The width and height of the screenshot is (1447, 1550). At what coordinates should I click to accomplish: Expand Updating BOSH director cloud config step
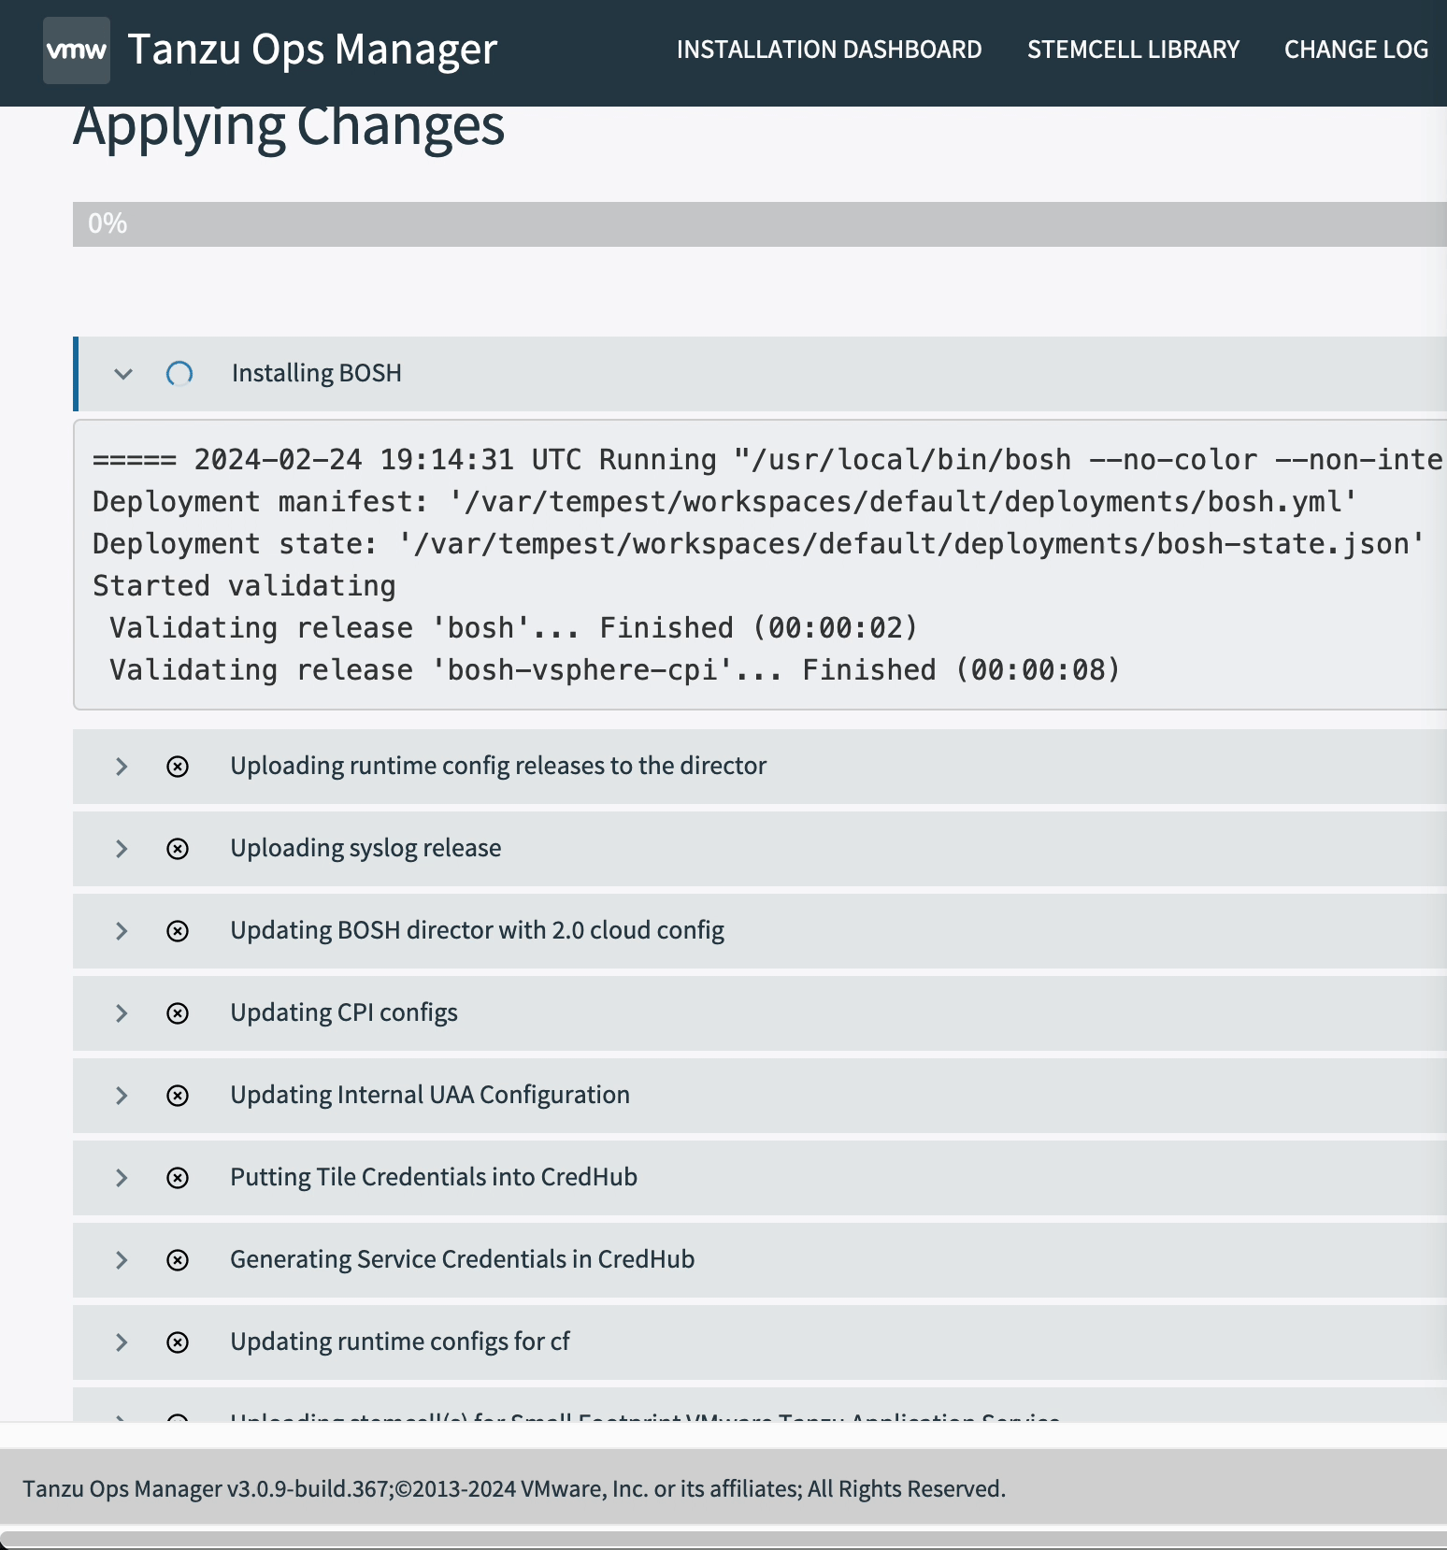pos(122,931)
